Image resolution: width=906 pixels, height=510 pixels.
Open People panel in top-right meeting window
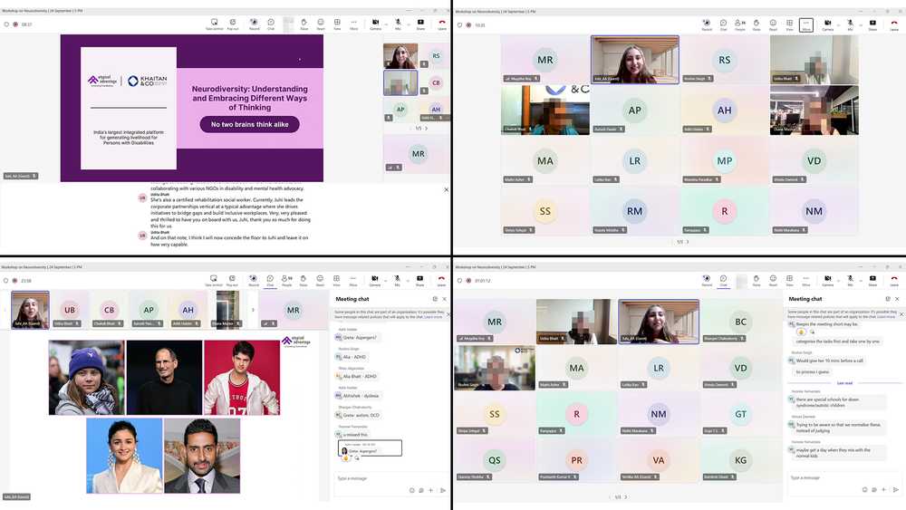pos(740,24)
